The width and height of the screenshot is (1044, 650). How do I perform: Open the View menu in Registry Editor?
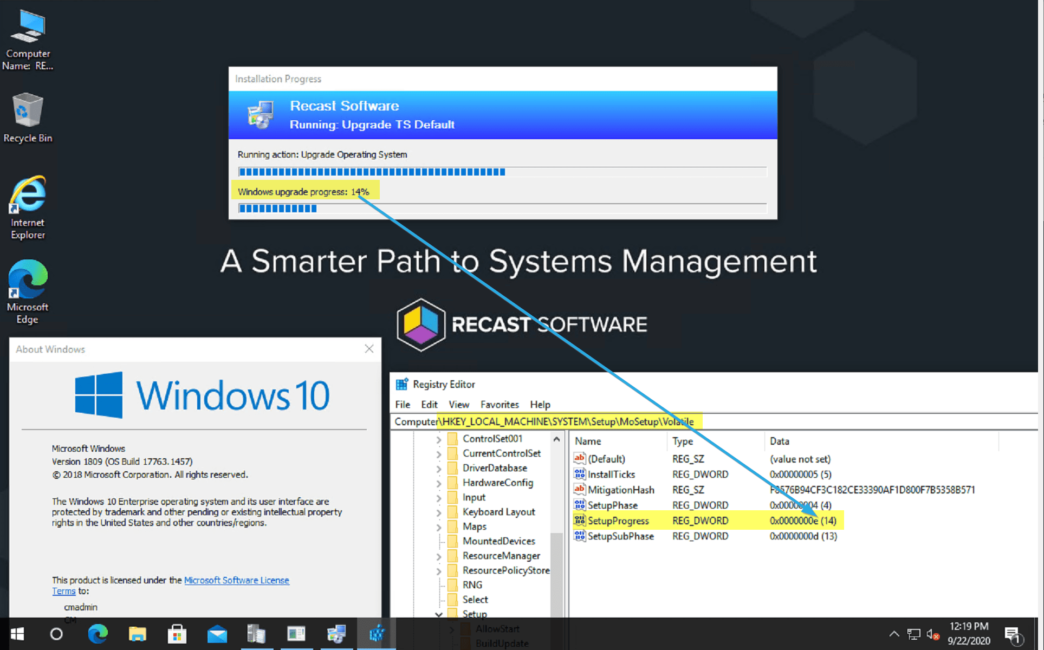coord(458,404)
